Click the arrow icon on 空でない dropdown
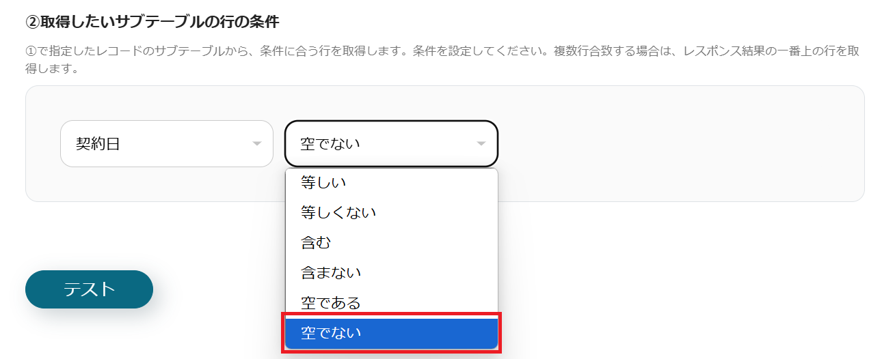This screenshot has height=359, width=882. [481, 144]
